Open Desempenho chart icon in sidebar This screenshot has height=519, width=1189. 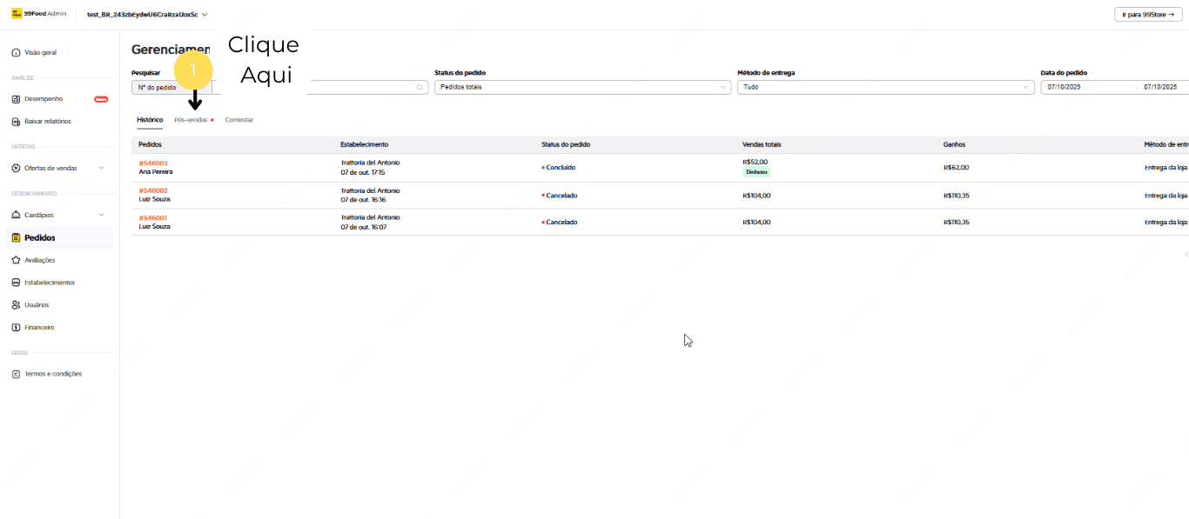click(x=16, y=99)
